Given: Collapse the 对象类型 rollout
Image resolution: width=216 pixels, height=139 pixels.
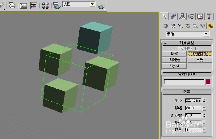Looking at the screenshot, I should (x=187, y=43).
